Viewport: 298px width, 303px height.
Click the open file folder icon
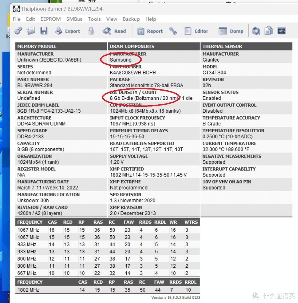pos(31,31)
